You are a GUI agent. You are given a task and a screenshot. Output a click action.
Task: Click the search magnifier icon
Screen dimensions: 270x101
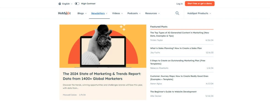177,13
